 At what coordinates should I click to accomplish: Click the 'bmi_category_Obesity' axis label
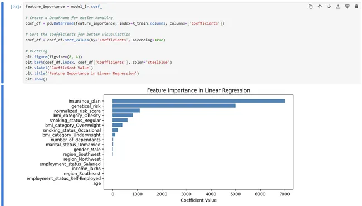click(x=77, y=116)
